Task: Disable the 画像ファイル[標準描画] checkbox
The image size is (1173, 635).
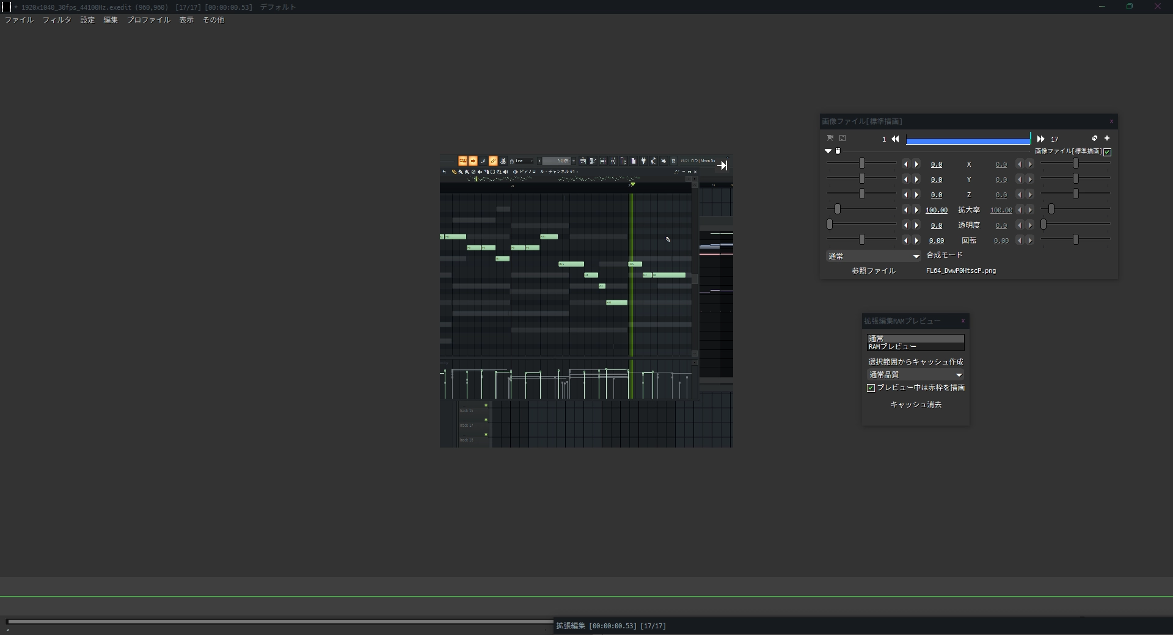Action: (x=1108, y=152)
